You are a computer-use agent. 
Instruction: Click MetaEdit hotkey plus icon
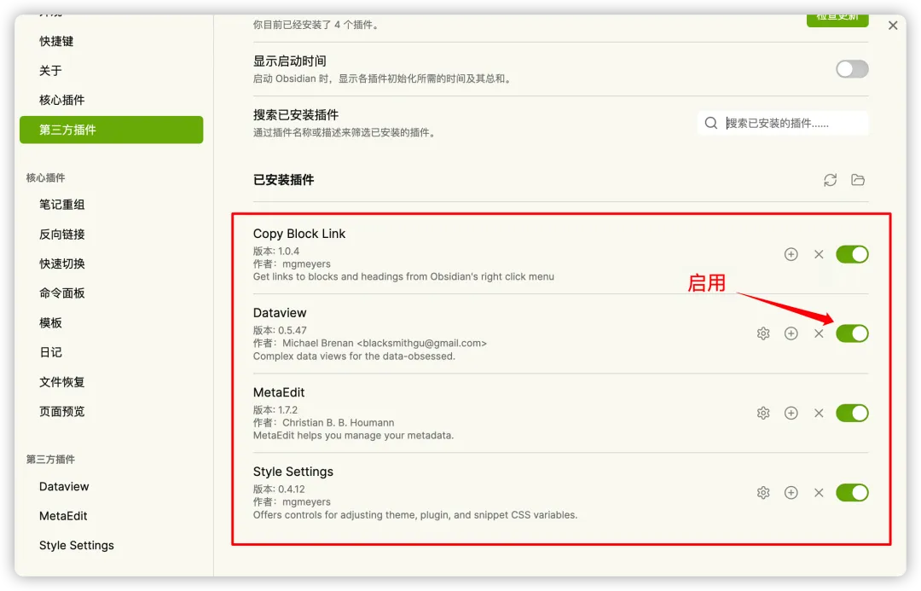(791, 413)
